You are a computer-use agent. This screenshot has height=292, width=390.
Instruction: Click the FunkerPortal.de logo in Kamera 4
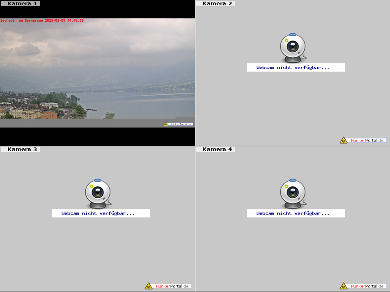(x=363, y=286)
